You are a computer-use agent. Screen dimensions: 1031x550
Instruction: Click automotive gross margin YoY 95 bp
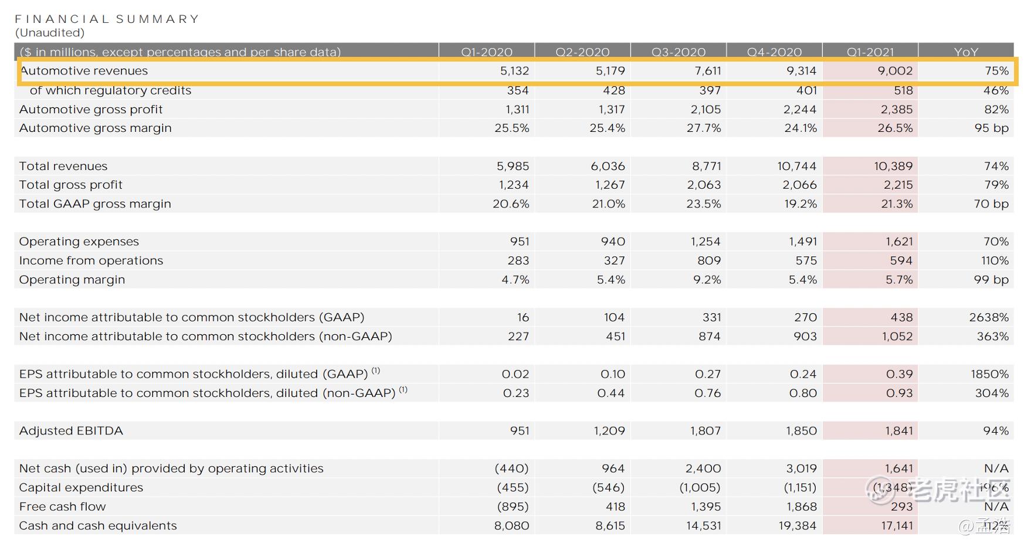pyautogui.click(x=992, y=128)
